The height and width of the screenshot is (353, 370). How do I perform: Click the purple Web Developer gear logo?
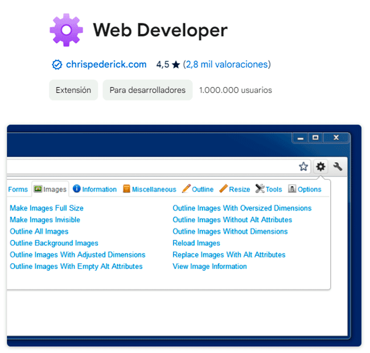click(66, 30)
